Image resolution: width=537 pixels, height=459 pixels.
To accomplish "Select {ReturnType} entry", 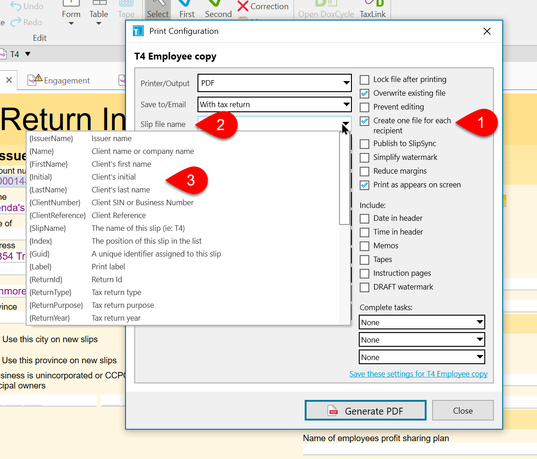I will tap(183, 292).
